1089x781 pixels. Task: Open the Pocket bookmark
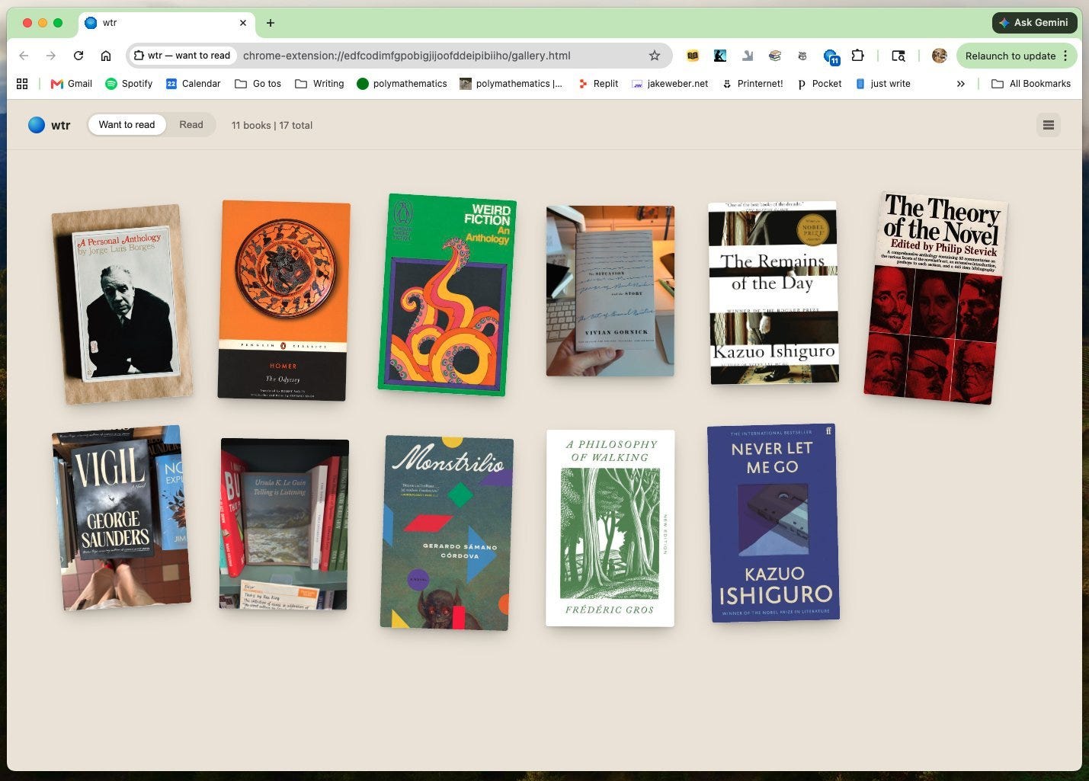point(819,84)
